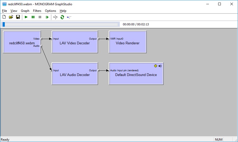Select the Default DirectSound Device filter
This screenshot has width=238, height=142.
click(x=136, y=74)
